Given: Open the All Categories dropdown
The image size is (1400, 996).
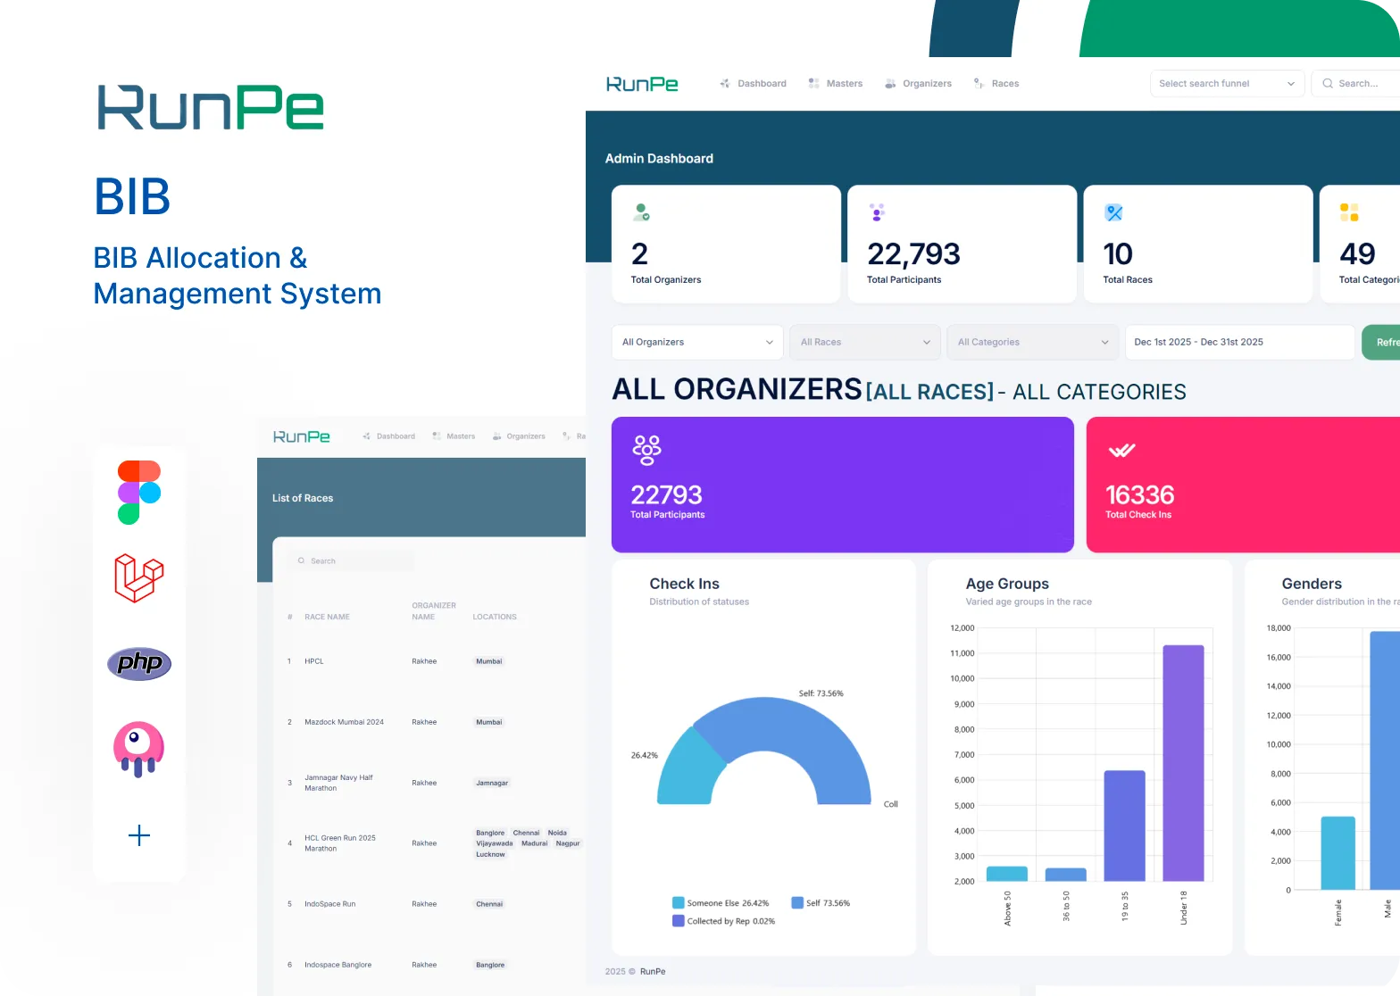Looking at the screenshot, I should (1032, 343).
